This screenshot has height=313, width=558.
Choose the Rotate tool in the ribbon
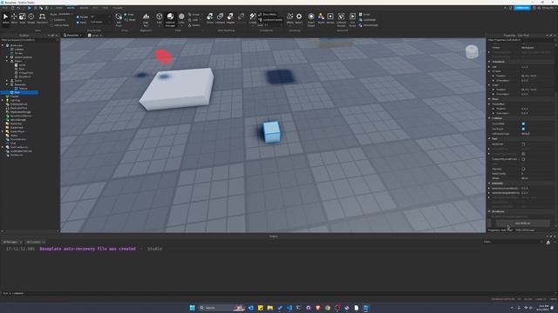pyautogui.click(x=31, y=18)
